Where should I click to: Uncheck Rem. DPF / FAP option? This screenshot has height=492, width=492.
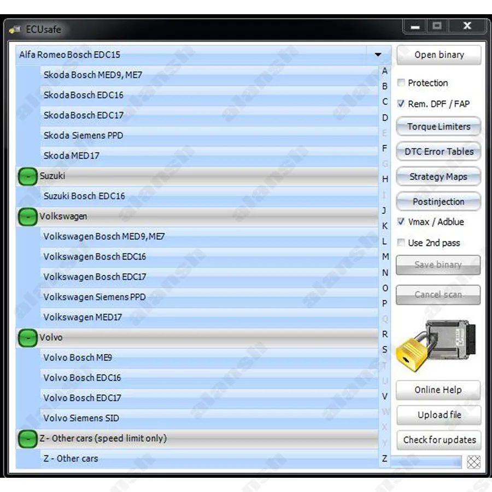point(401,103)
